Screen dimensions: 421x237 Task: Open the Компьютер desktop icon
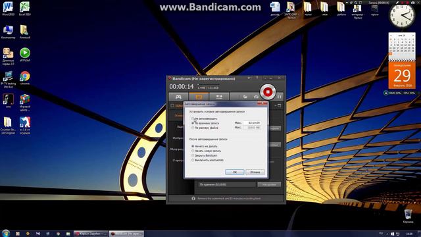(8, 32)
